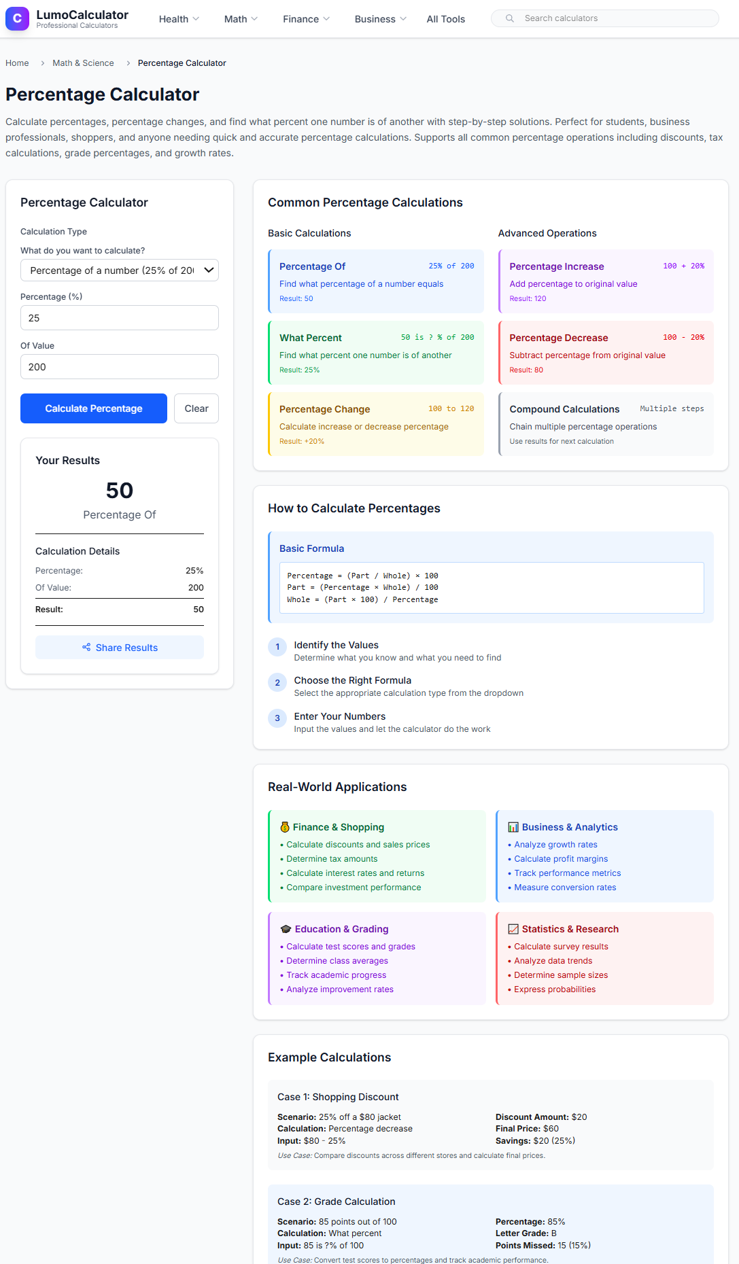The height and width of the screenshot is (1264, 739).
Task: Click the result value 50 heading
Action: [120, 491]
